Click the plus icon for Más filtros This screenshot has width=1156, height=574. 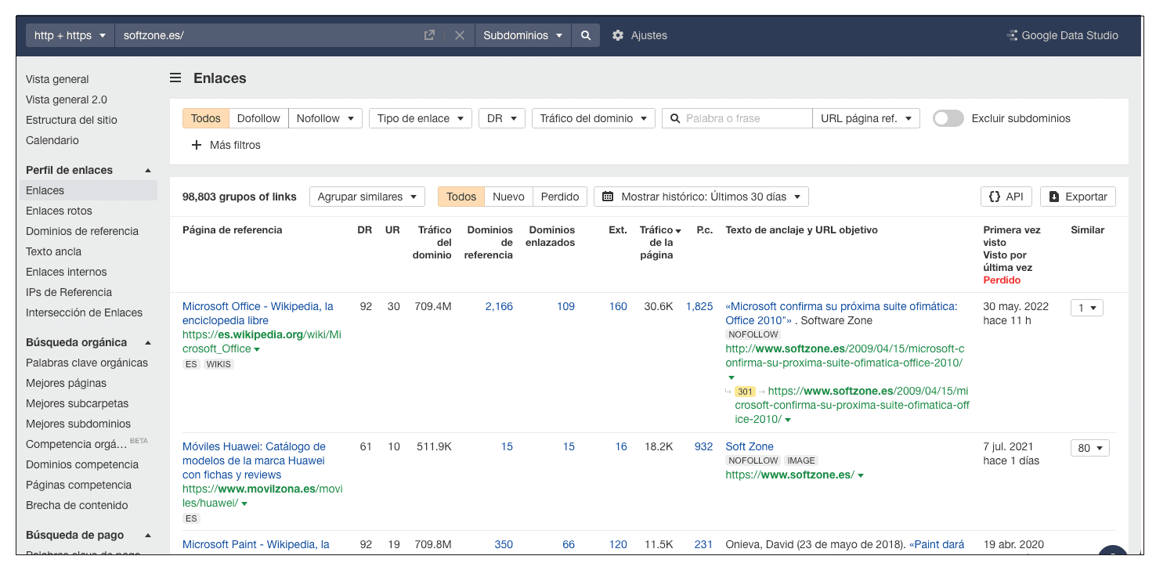197,145
